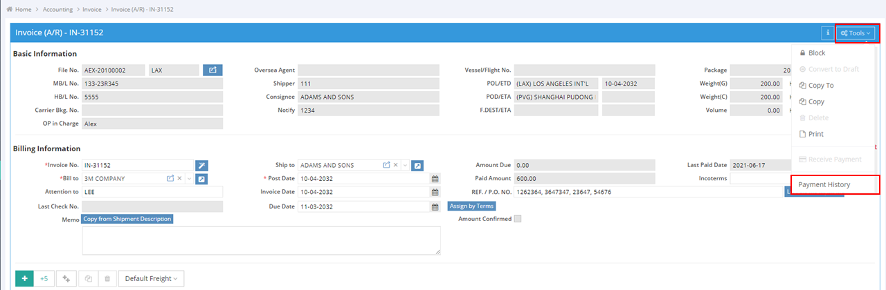Clear the Bill to 3M COMPANY selection
The height and width of the screenshot is (290, 886).
[179, 179]
